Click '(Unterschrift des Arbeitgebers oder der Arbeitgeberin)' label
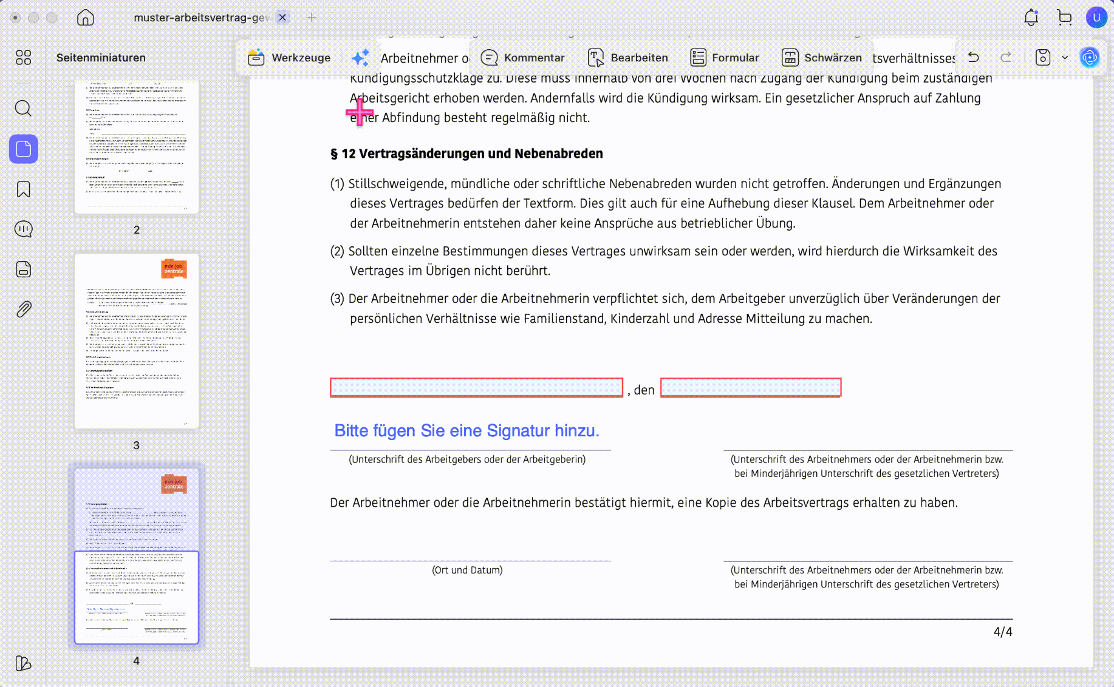Image resolution: width=1114 pixels, height=687 pixels. click(467, 459)
